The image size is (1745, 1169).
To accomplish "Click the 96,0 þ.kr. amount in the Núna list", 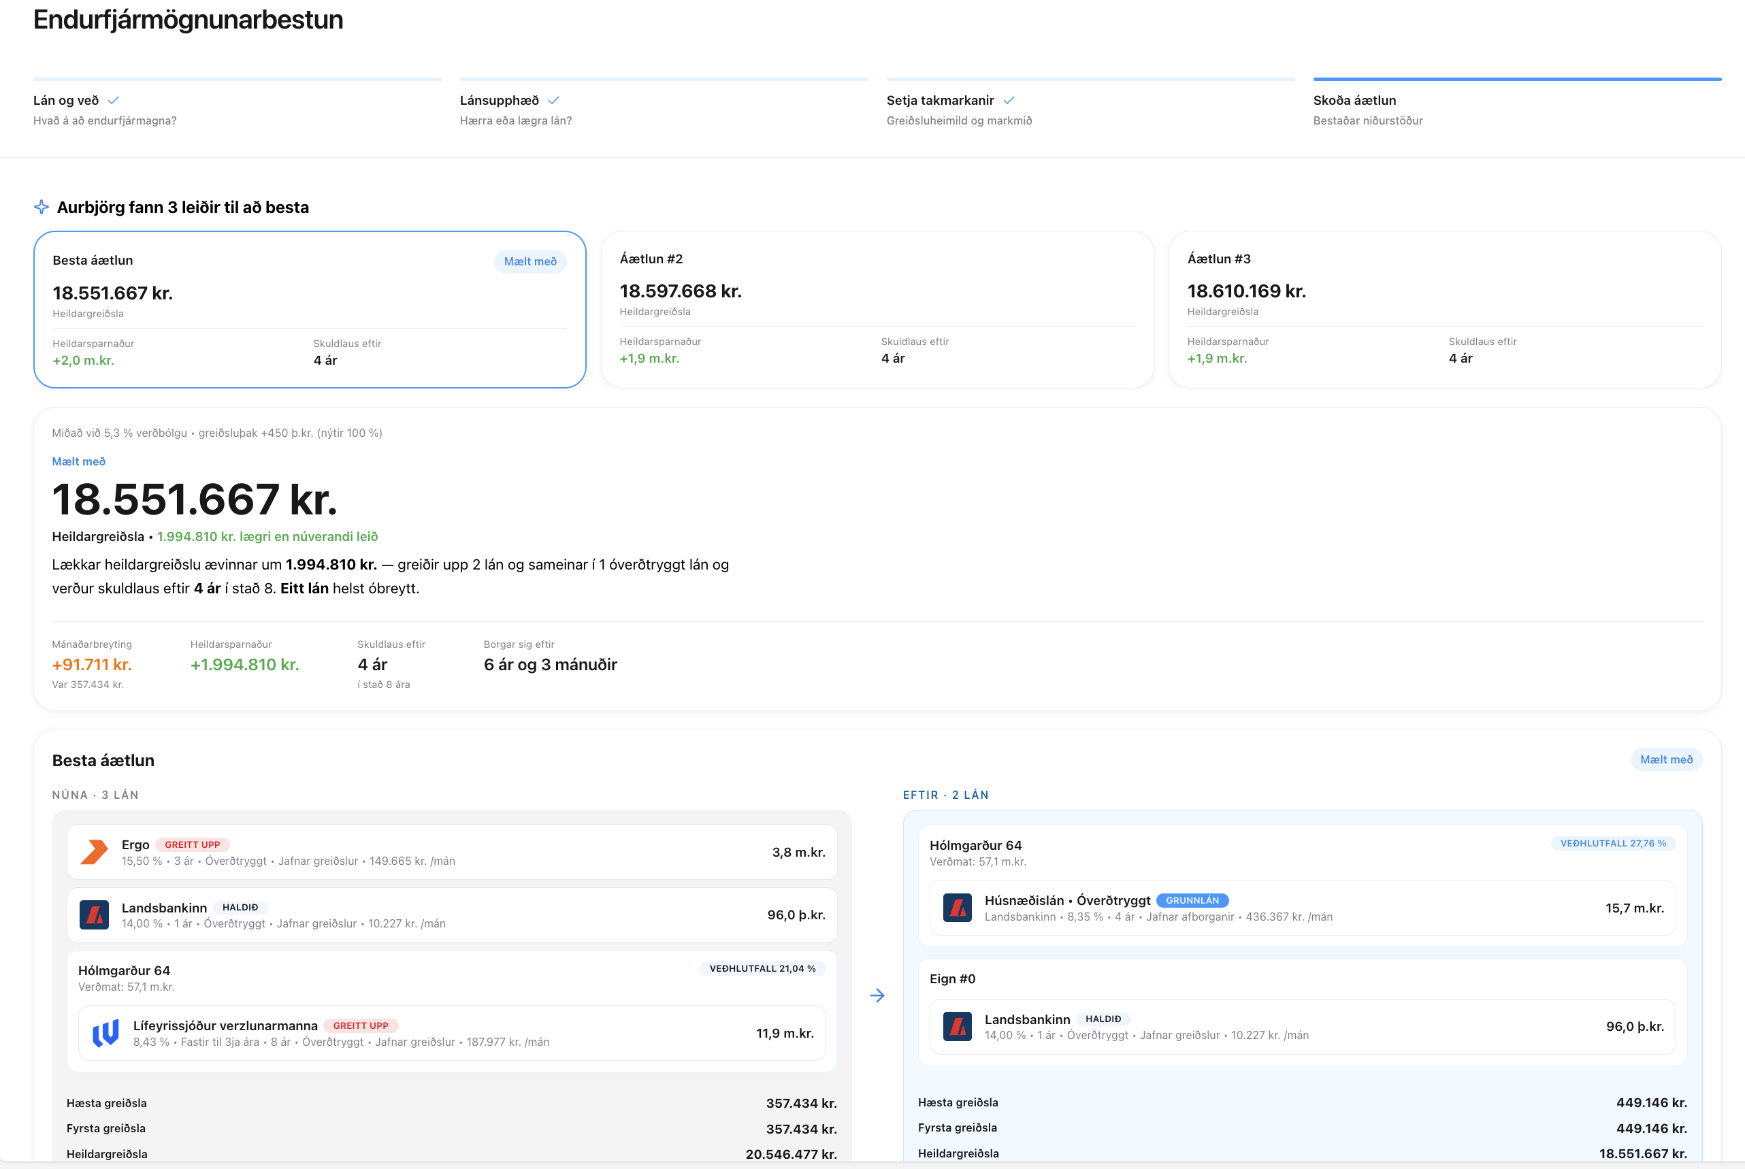I will (796, 915).
